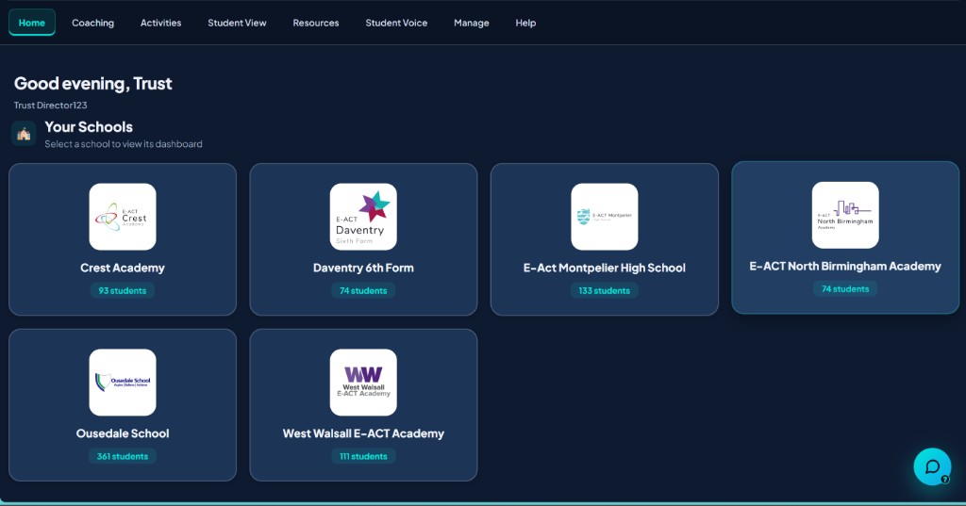
Task: Open the Manage tab
Action: coord(472,23)
